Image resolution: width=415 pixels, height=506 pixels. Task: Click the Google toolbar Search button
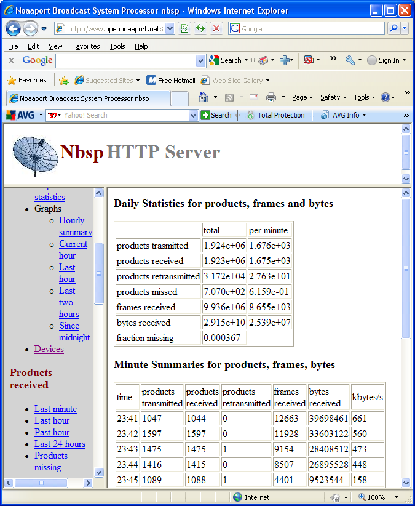225,60
